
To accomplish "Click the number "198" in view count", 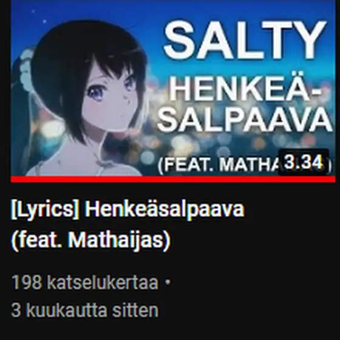I will tap(26, 282).
